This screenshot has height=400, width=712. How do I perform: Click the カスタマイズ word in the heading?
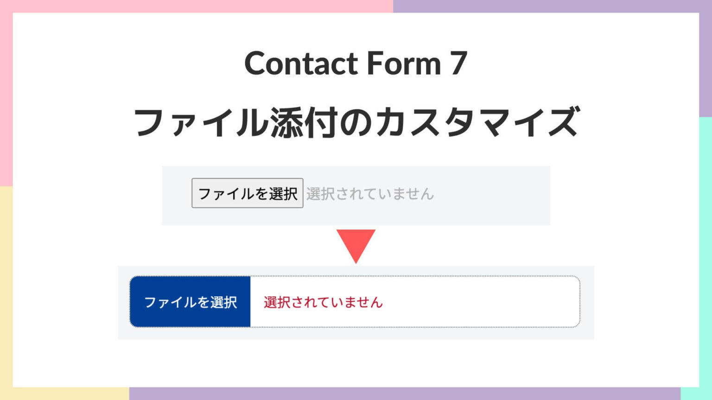(477, 122)
